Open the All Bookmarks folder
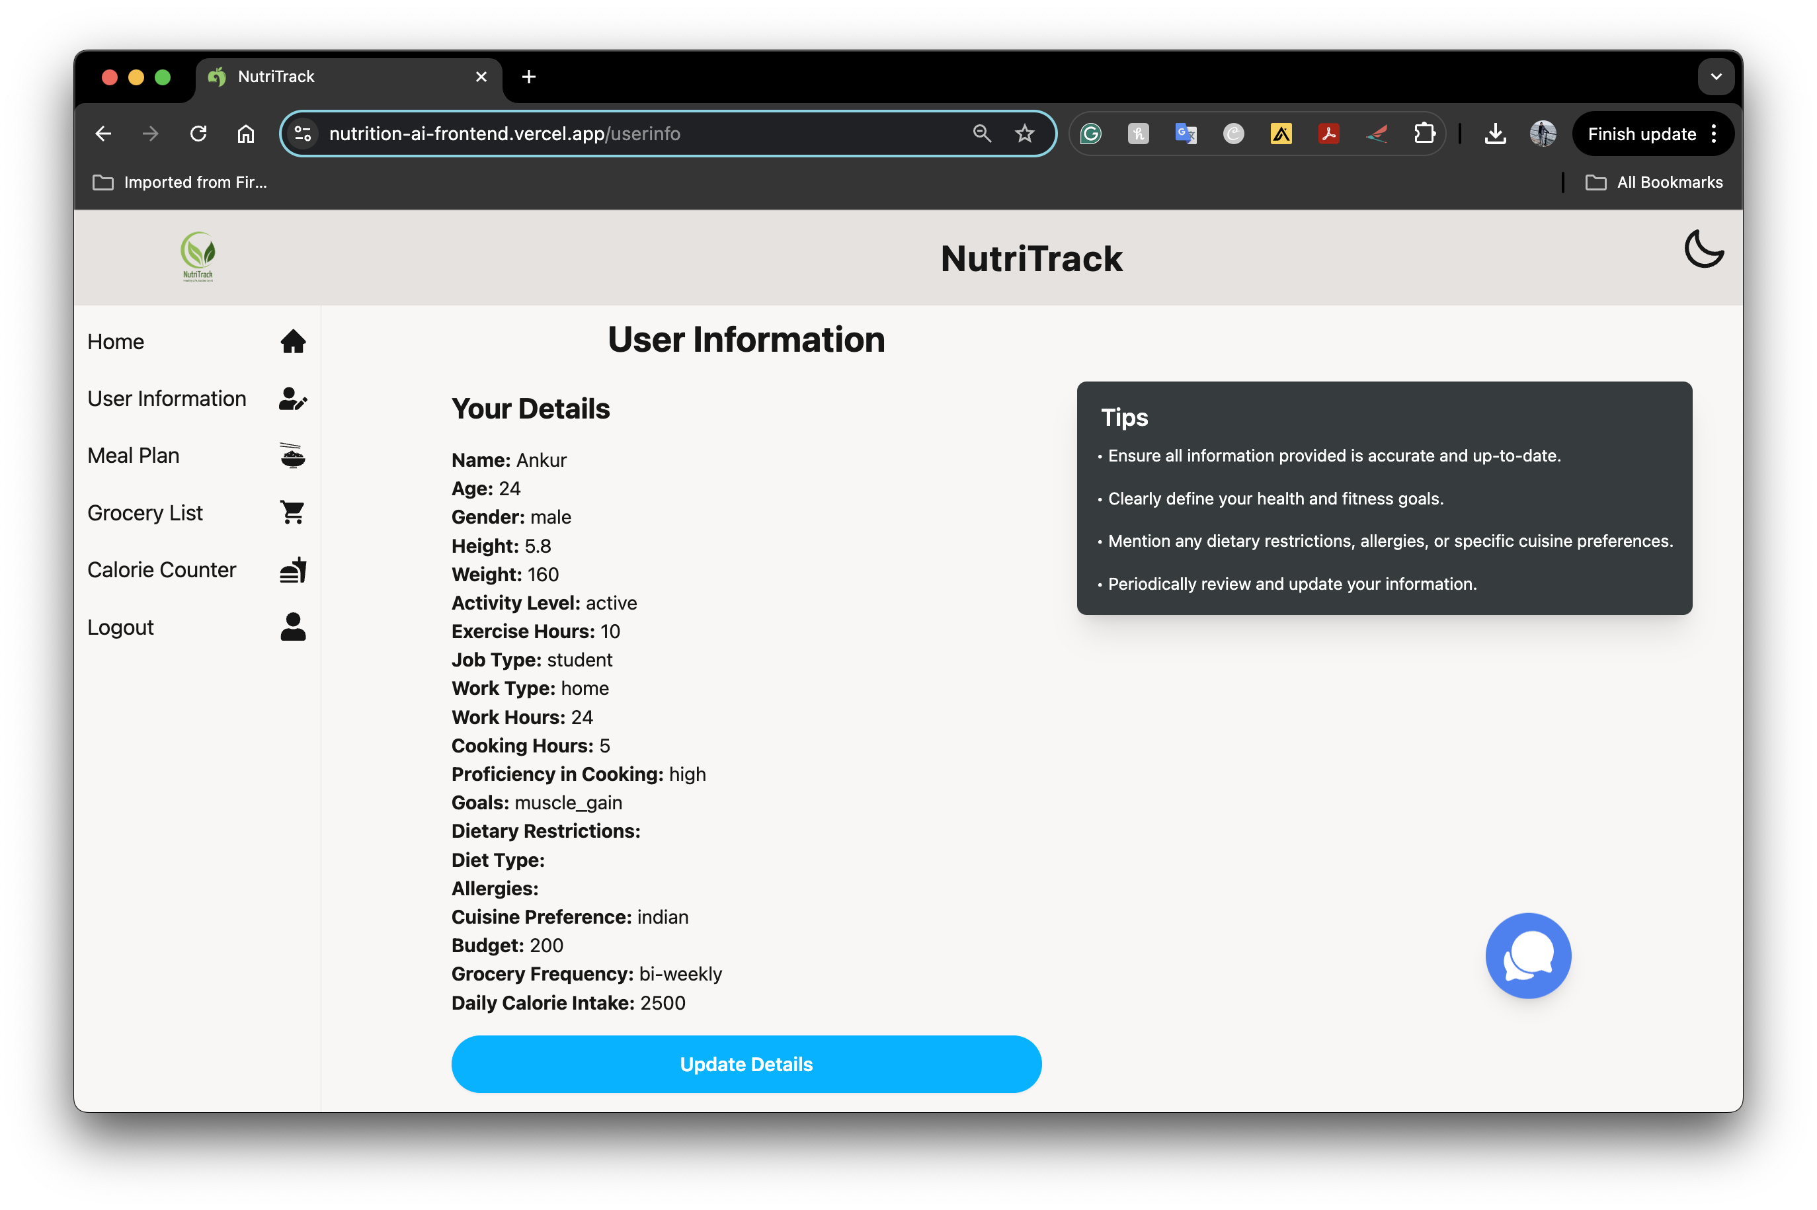Screen dimensions: 1817x1210 (x=1654, y=182)
